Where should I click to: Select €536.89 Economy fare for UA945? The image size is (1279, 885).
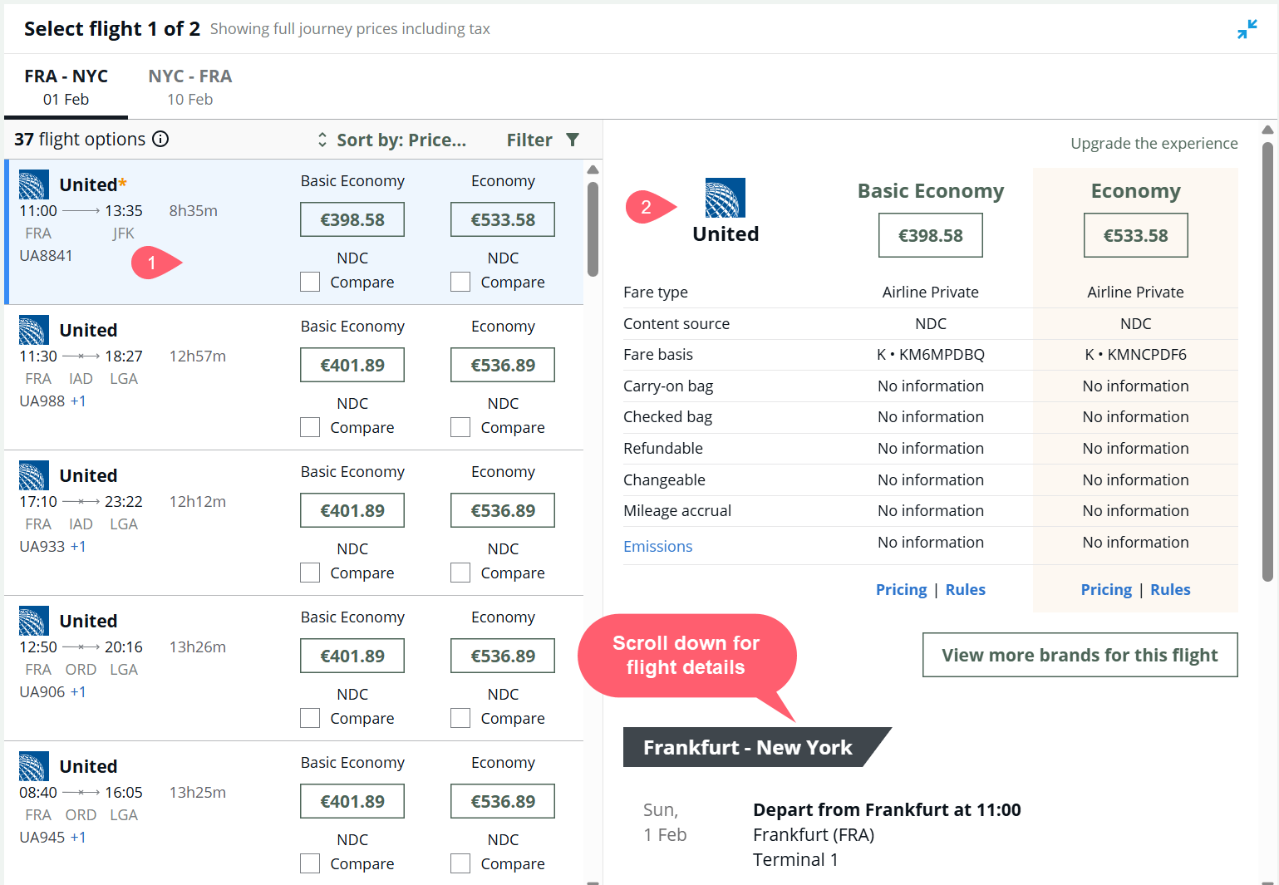tap(503, 801)
